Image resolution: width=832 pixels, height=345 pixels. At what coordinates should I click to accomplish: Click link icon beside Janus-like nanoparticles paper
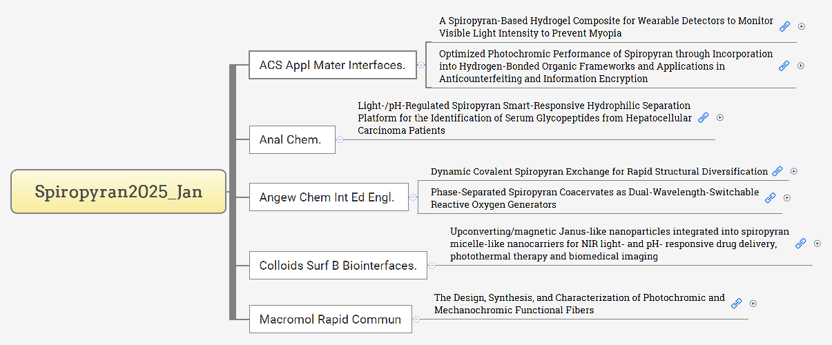(x=800, y=244)
